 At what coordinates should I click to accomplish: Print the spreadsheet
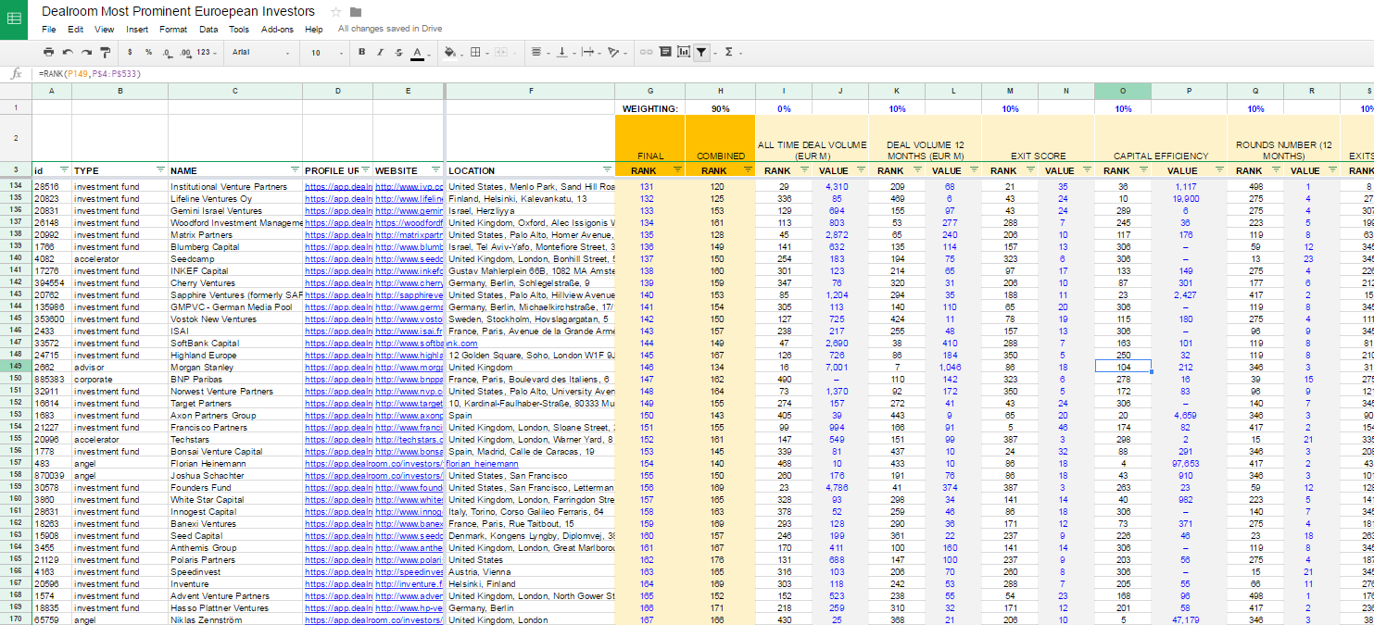point(48,53)
